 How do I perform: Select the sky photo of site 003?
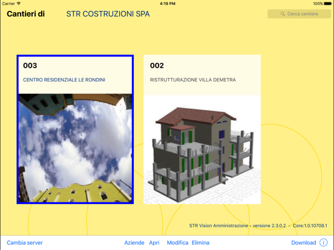(75, 148)
